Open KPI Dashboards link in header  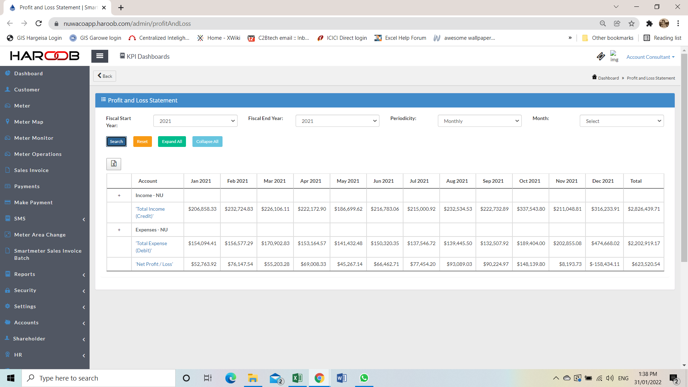pyautogui.click(x=144, y=57)
